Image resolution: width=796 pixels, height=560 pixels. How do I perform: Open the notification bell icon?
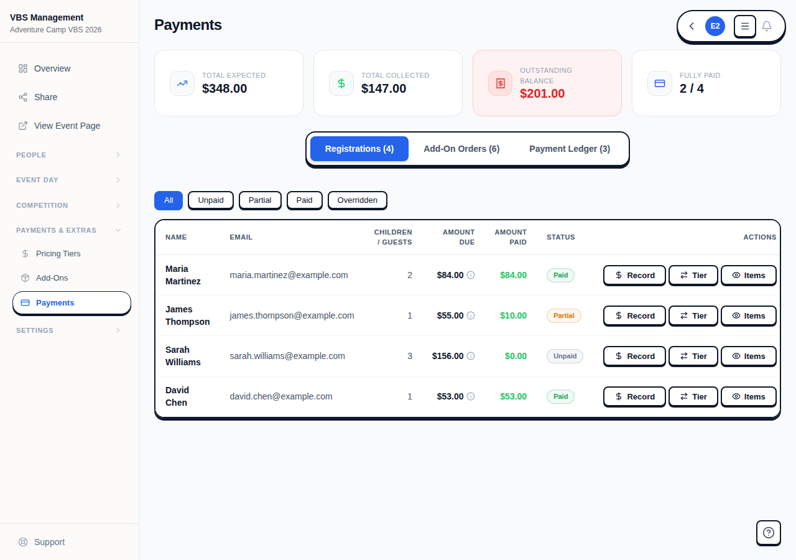click(767, 26)
